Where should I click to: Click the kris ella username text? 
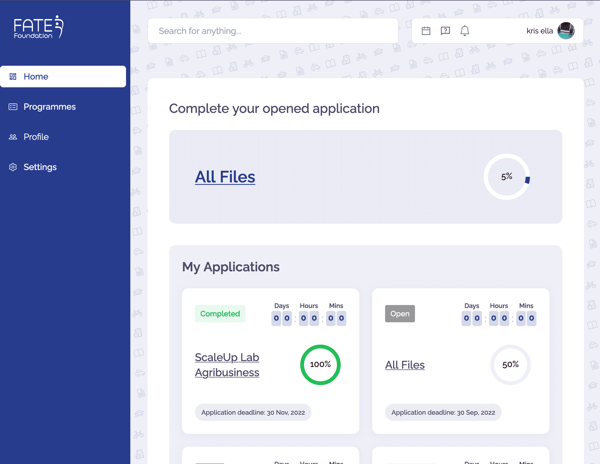[x=540, y=31]
